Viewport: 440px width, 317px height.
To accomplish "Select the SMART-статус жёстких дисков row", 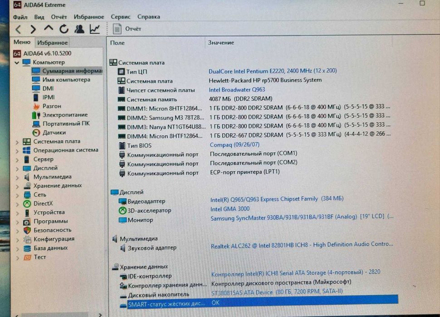I will (x=258, y=303).
